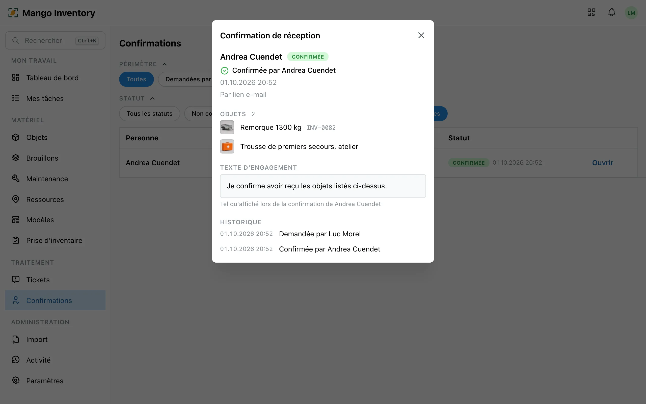Click Ouvrir for Andrea Cuendet row

coord(603,163)
